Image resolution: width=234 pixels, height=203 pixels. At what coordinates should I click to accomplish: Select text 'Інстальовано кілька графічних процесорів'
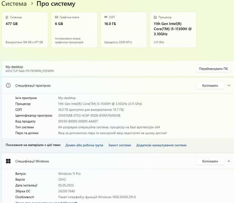tap(69, 40)
